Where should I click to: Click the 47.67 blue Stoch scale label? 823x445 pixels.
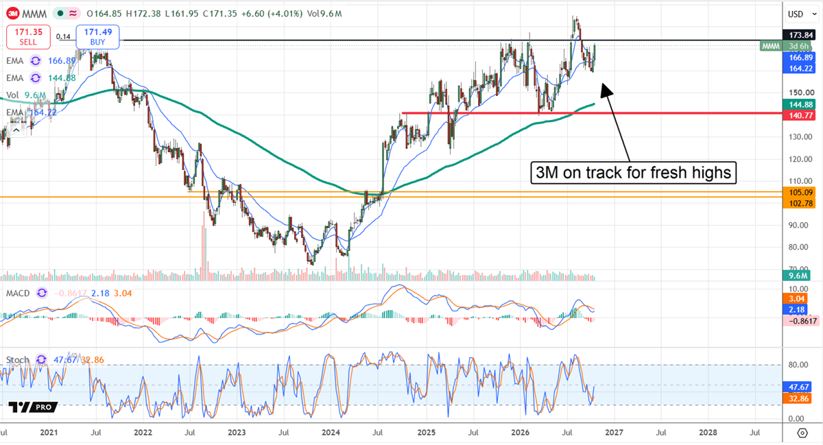coord(796,387)
